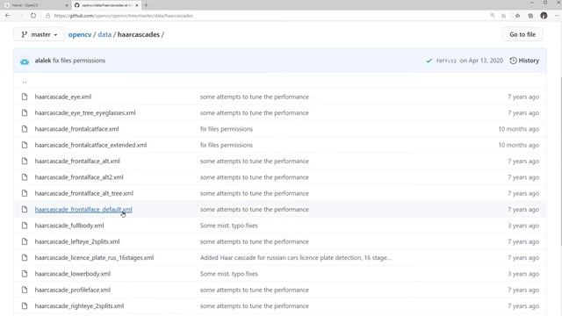Click '3 years ago' in haarcascade_fullbody.xml row
Viewport: 562px width, 316px height.
click(x=523, y=226)
